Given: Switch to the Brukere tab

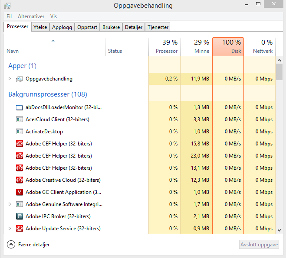Looking at the screenshot, I should coord(111,27).
